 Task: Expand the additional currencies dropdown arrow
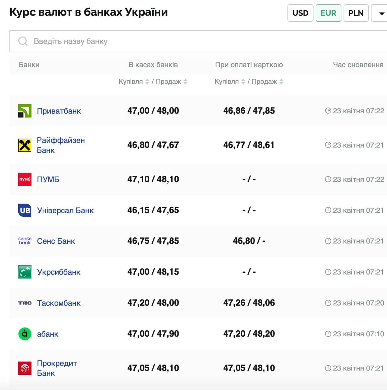point(381,13)
